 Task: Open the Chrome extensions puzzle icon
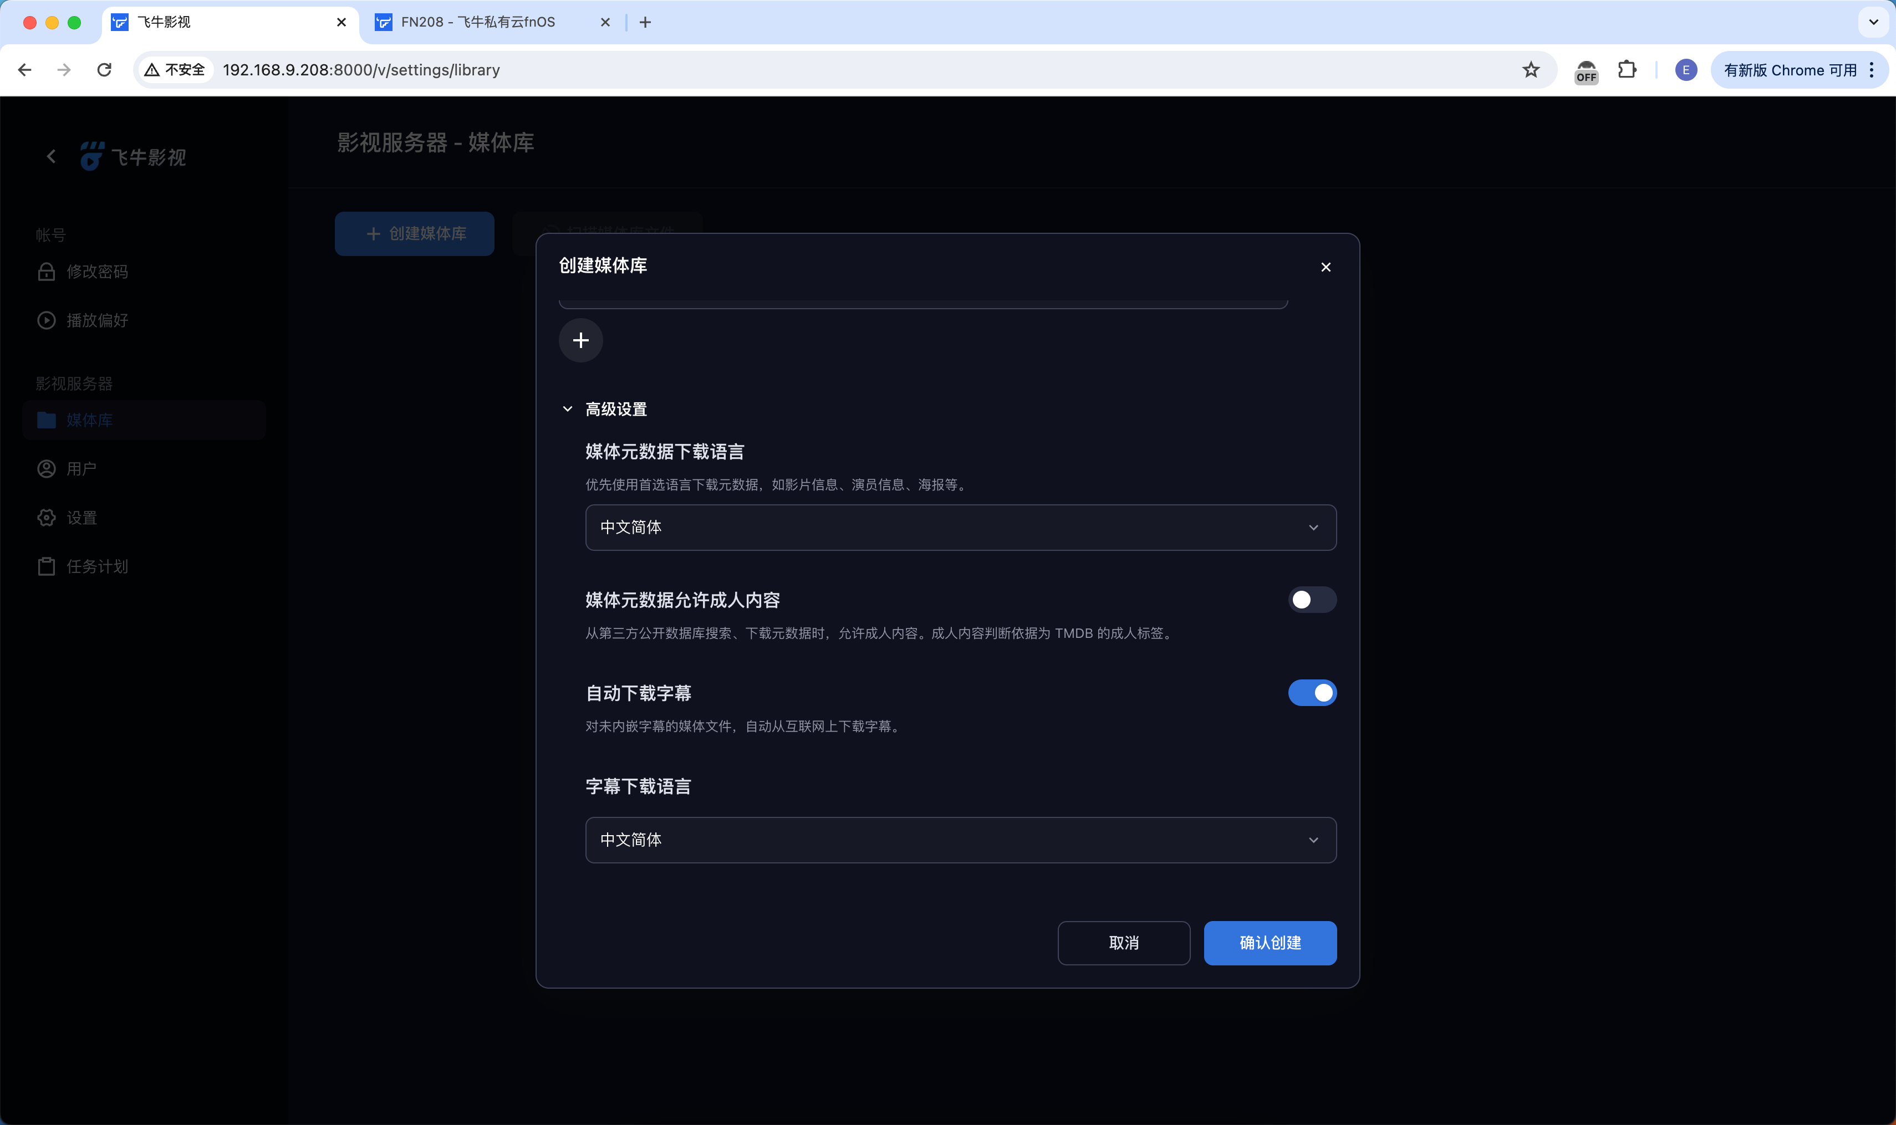coord(1626,70)
